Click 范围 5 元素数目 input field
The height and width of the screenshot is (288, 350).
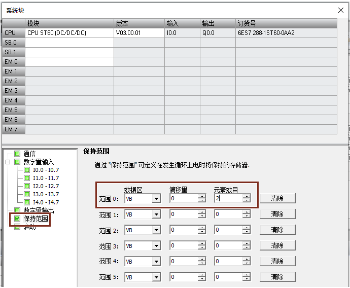pyautogui.click(x=228, y=277)
